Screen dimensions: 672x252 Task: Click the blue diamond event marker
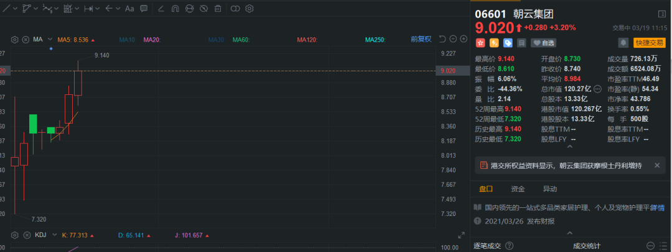tap(51, 48)
